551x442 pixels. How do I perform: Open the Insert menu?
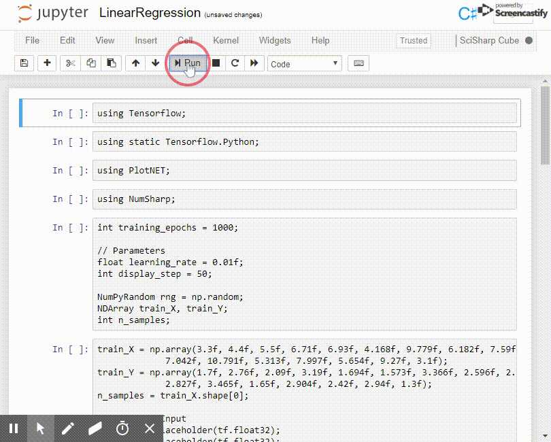click(x=146, y=40)
